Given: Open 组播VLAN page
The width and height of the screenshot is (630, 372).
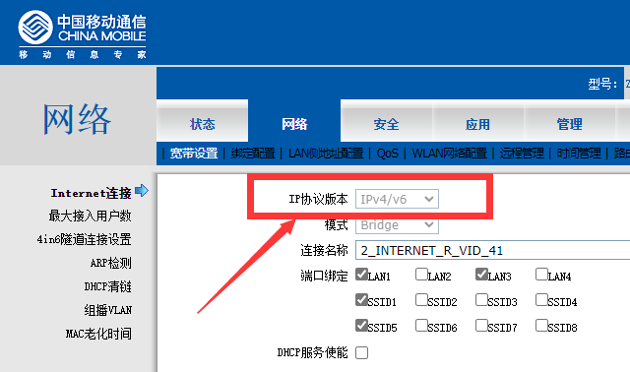Looking at the screenshot, I should (107, 310).
